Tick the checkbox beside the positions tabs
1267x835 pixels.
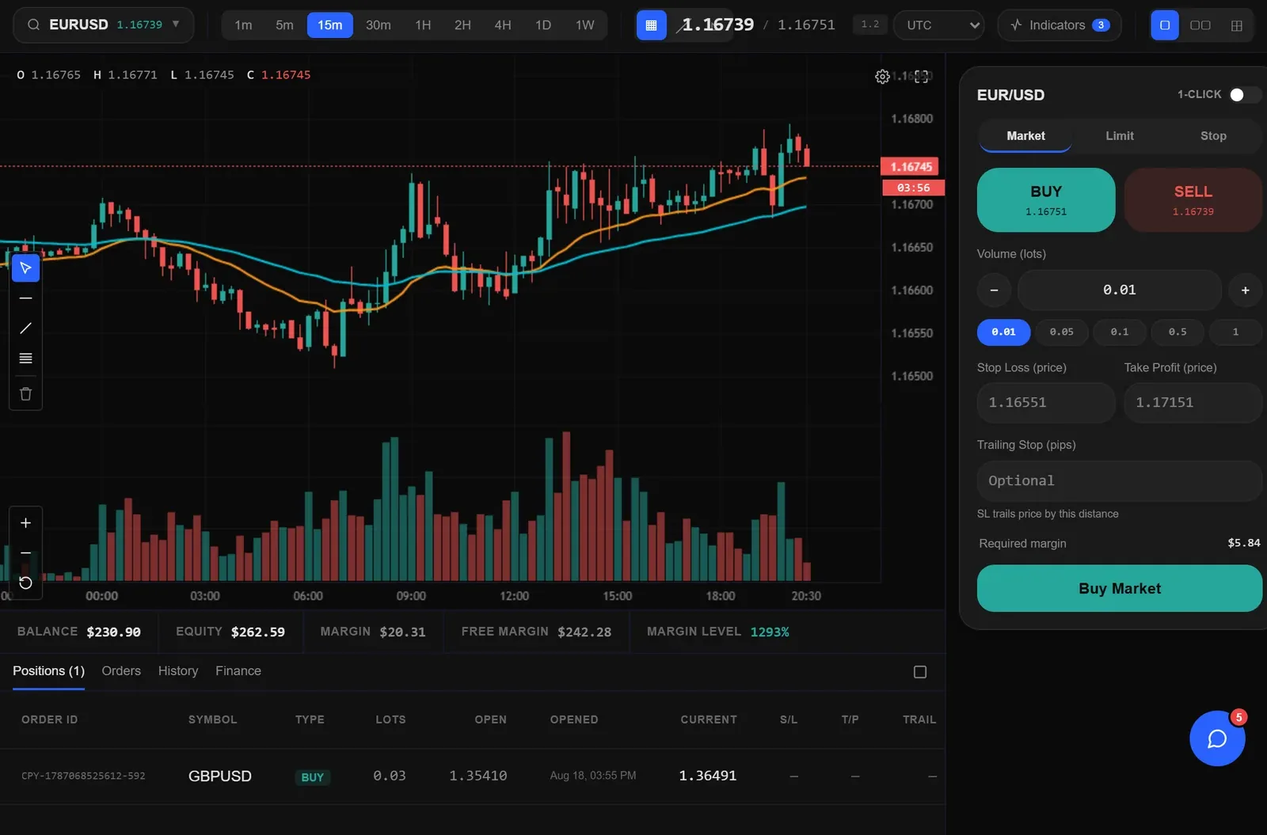[x=920, y=672]
